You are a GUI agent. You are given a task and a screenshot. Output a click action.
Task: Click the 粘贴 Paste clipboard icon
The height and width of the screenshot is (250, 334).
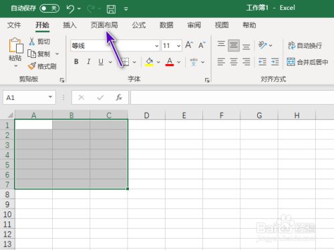pyautogui.click(x=15, y=45)
